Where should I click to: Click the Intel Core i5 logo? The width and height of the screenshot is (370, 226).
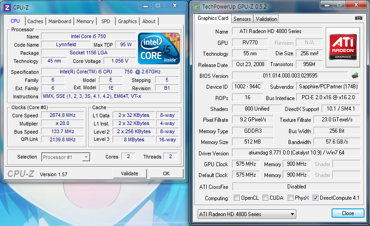point(159,48)
